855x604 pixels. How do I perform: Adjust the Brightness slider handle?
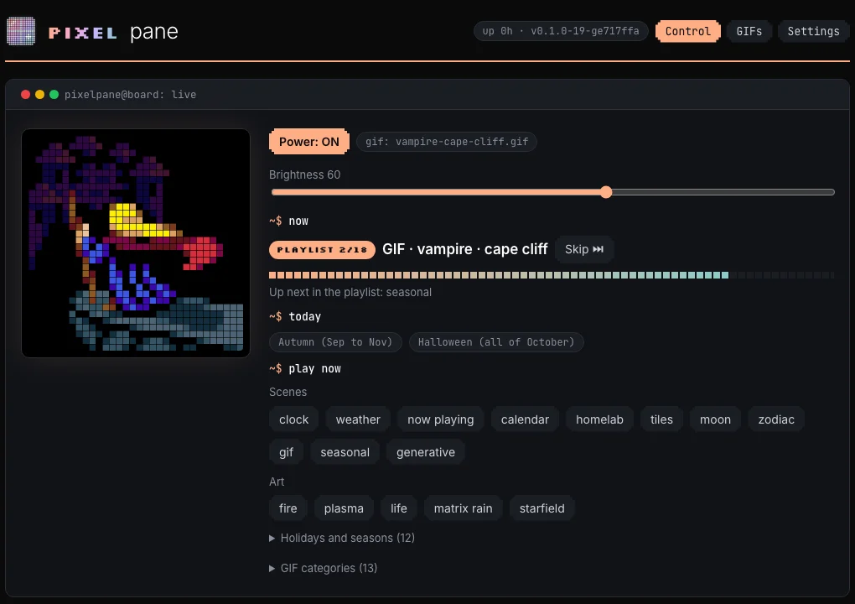[606, 192]
